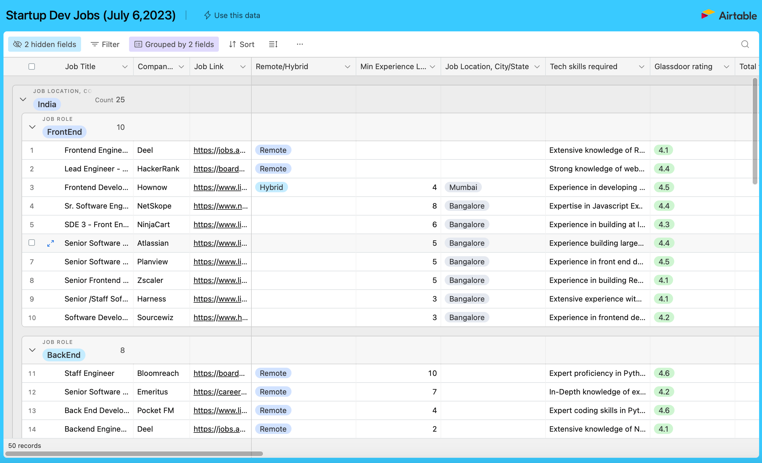This screenshot has height=463, width=762.
Task: Collapse the India location group
Action: 23,100
